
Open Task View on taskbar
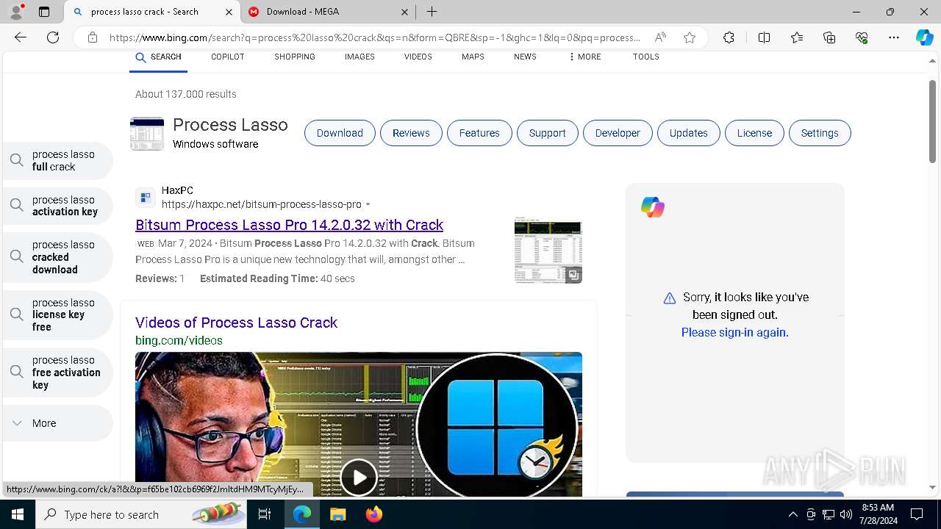coord(265,514)
